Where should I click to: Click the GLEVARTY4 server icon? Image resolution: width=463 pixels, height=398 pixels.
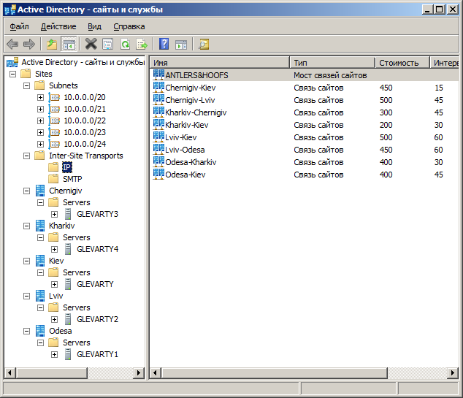(x=68, y=249)
